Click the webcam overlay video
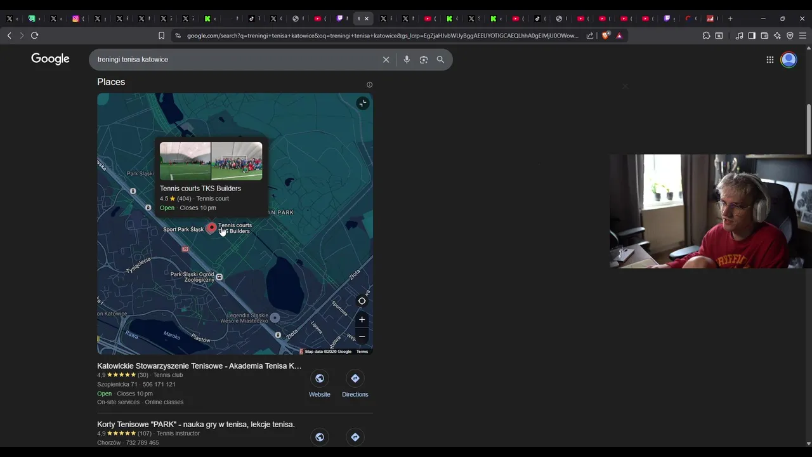The width and height of the screenshot is (812, 457). (x=710, y=211)
